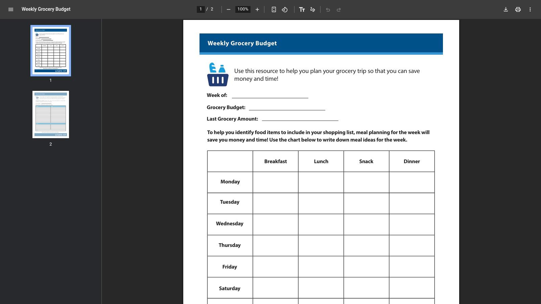Click the Last Grocery Amount blank line
Viewport: 541px width, 304px height.
point(300,119)
